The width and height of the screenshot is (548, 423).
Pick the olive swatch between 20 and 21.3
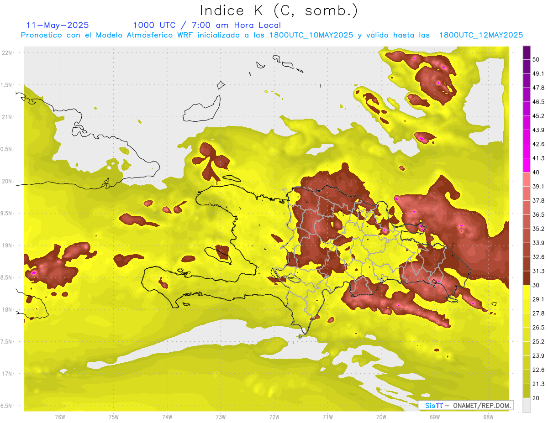click(x=527, y=391)
